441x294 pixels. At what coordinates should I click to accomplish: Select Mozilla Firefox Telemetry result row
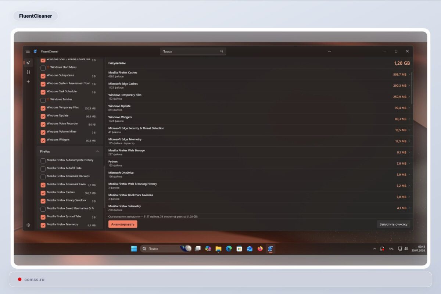[259, 208]
